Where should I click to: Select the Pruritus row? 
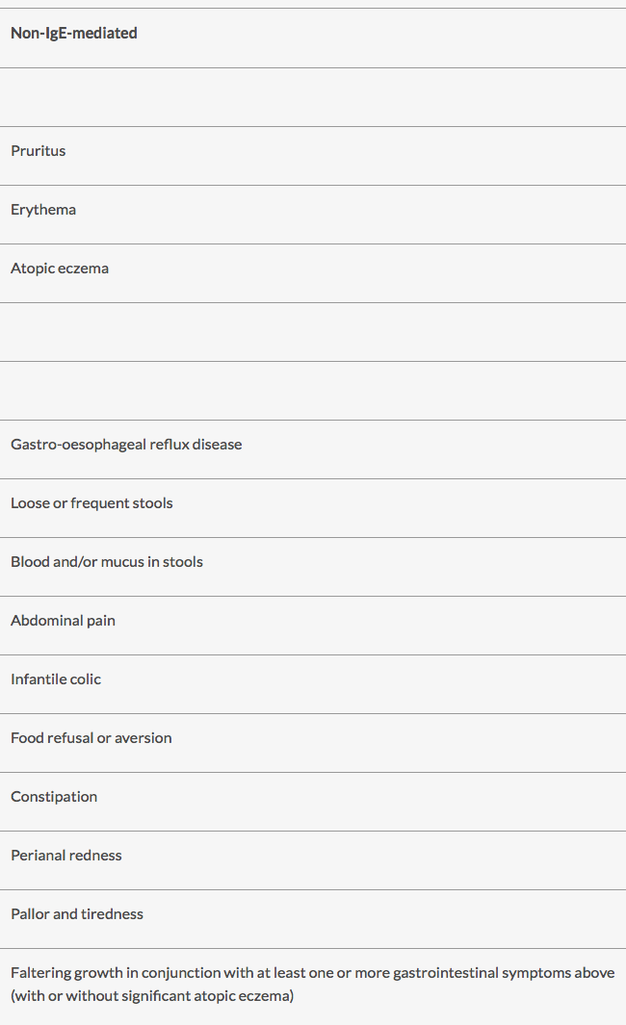(313, 156)
